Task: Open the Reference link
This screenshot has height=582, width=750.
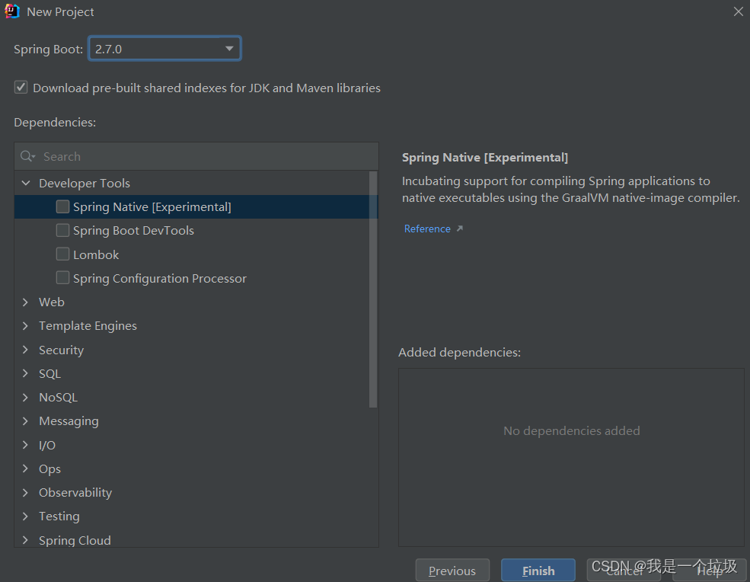Action: point(427,229)
